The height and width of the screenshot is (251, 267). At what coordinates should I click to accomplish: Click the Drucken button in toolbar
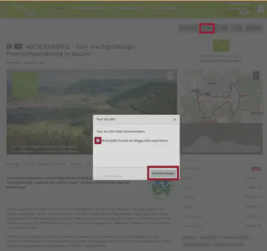[x=188, y=28]
